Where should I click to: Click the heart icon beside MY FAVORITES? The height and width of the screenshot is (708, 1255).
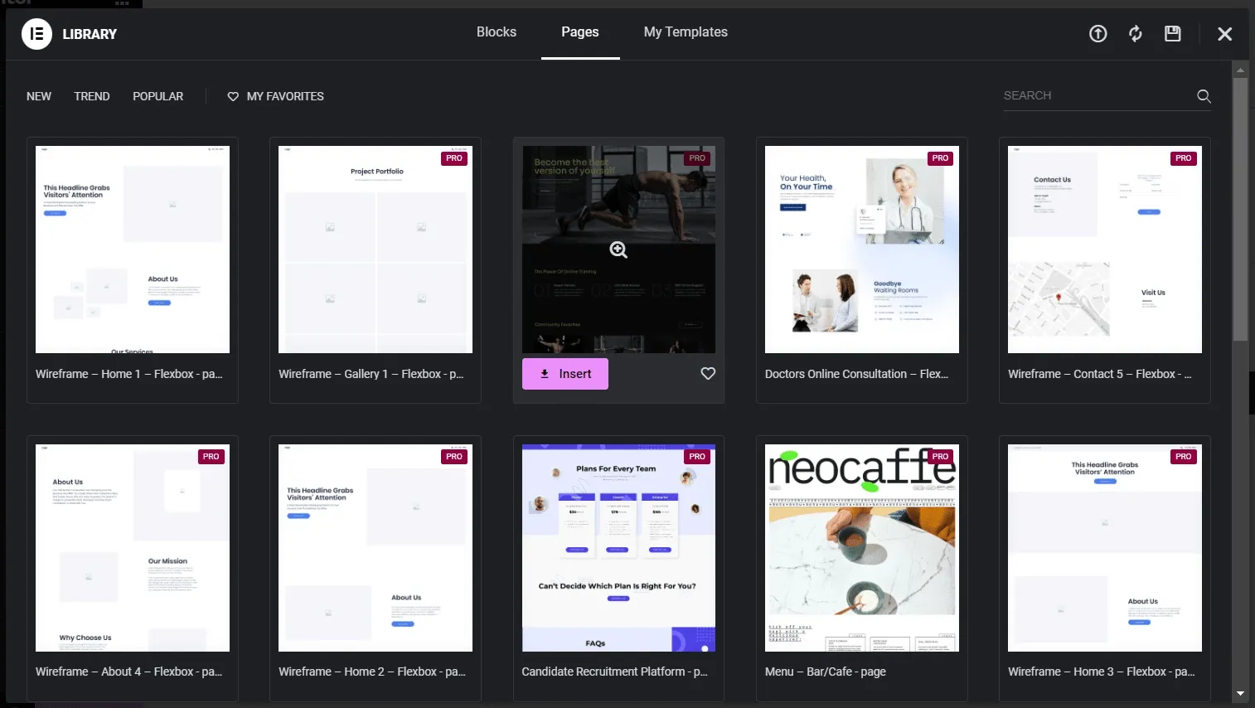[232, 96]
